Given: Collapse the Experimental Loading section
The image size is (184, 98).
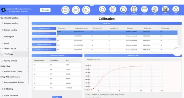Looking at the screenshot, I should tap(27, 18).
